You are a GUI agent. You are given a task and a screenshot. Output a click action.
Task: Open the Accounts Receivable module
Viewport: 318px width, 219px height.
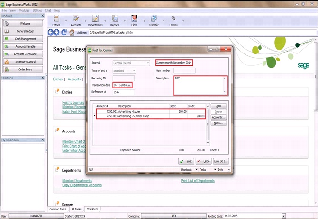(23, 54)
